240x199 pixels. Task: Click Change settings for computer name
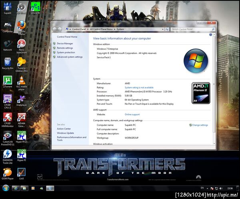coord(200,125)
